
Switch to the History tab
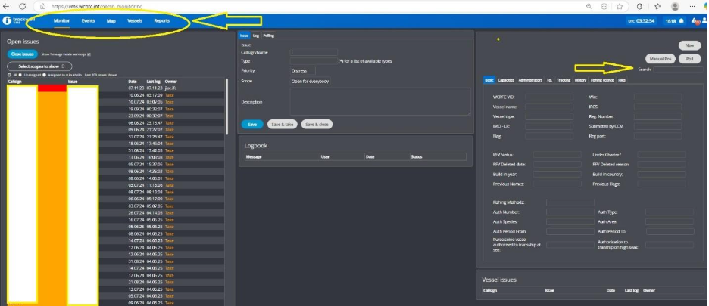point(580,80)
